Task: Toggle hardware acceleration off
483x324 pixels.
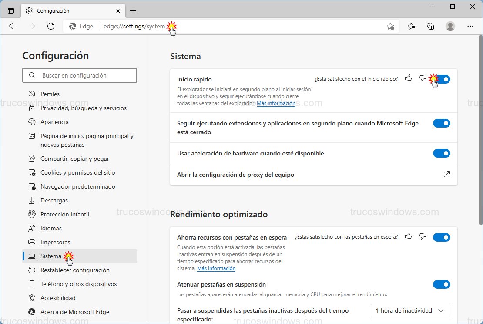Action: click(x=442, y=153)
